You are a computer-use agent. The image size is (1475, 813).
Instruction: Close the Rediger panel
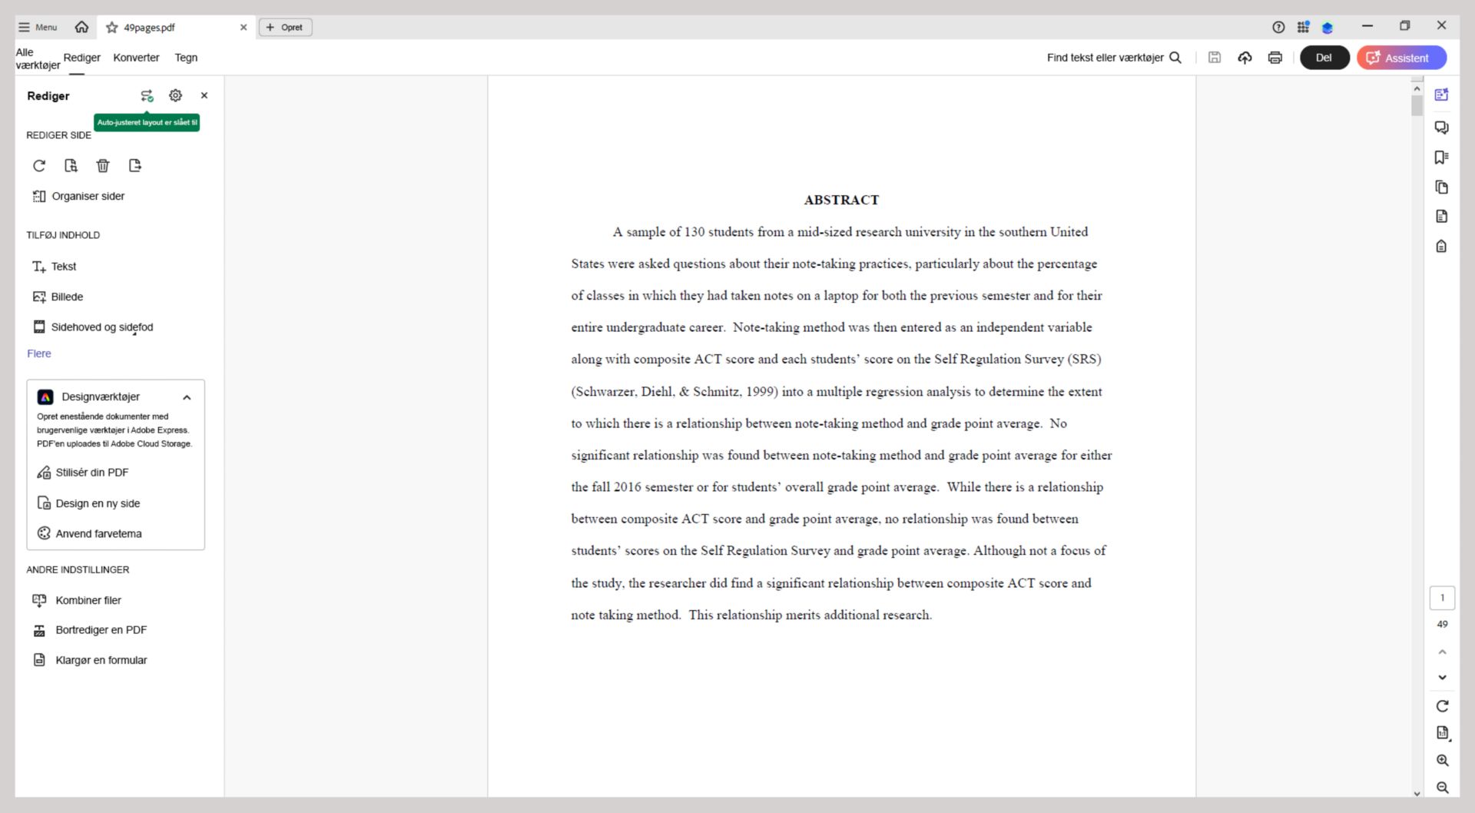point(204,95)
